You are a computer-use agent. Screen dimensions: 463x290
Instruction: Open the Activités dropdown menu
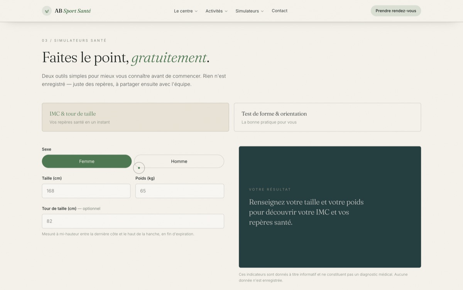pos(216,11)
